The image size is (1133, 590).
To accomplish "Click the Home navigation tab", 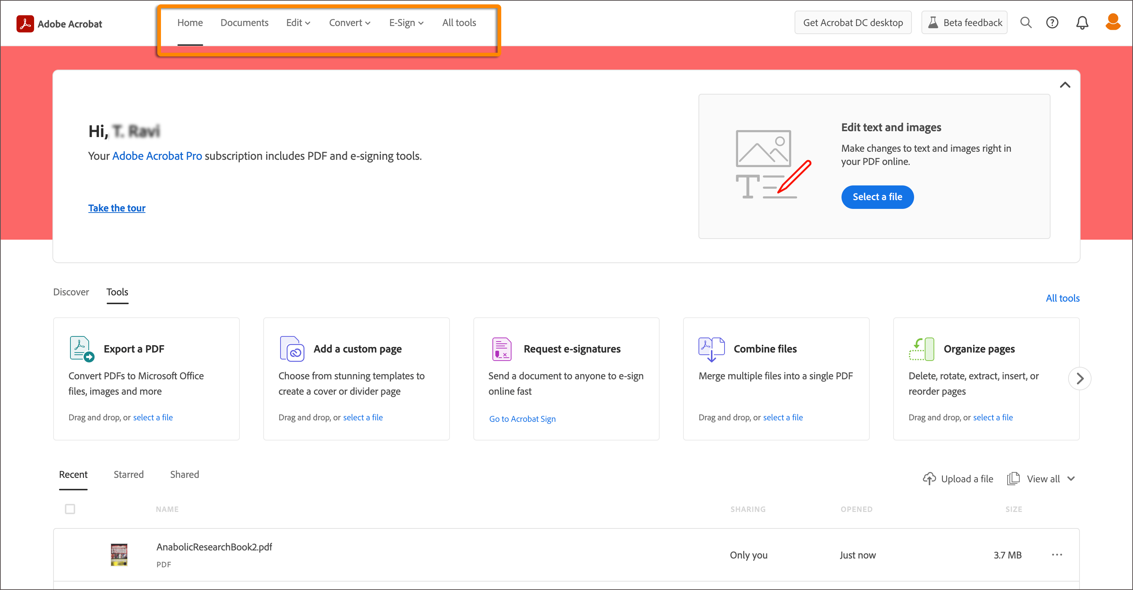I will point(190,22).
